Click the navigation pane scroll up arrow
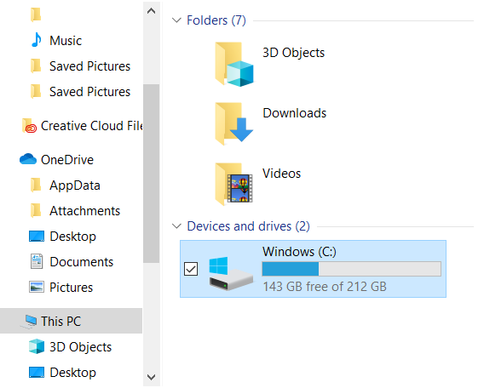 [x=152, y=11]
